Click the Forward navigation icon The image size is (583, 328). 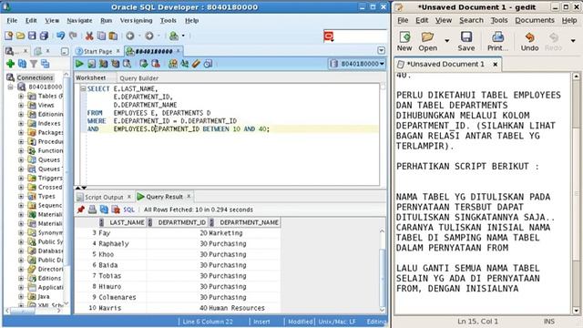click(149, 36)
